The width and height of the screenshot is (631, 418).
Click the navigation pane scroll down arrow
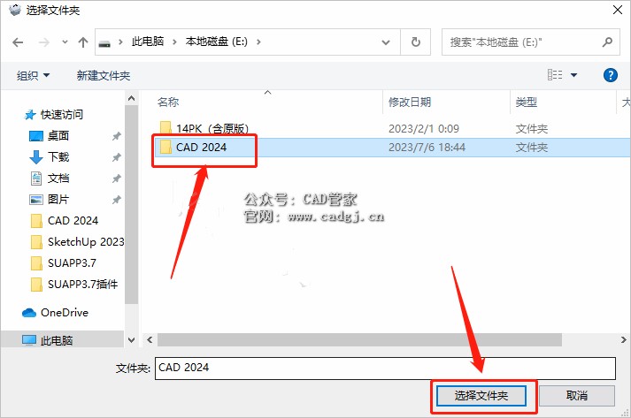pos(131,340)
